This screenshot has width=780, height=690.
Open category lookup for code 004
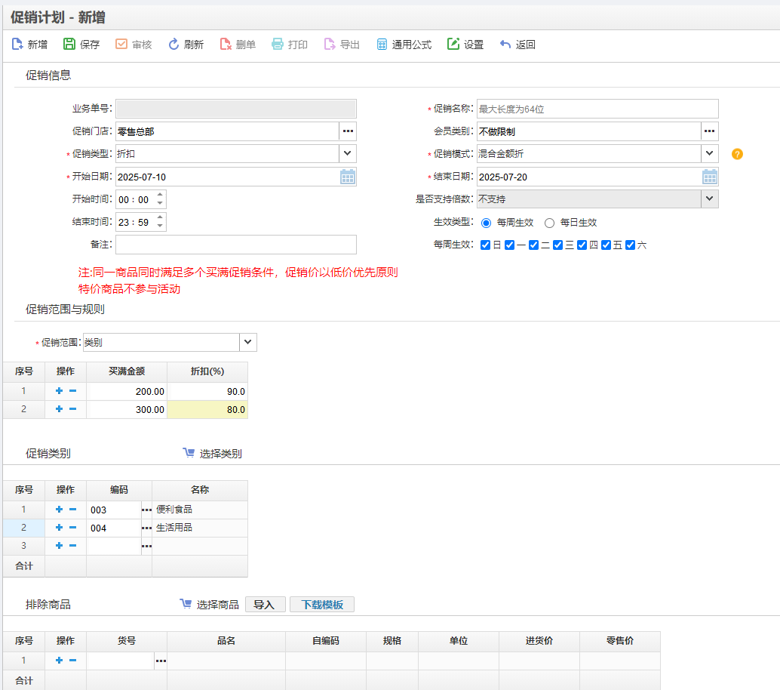point(146,528)
